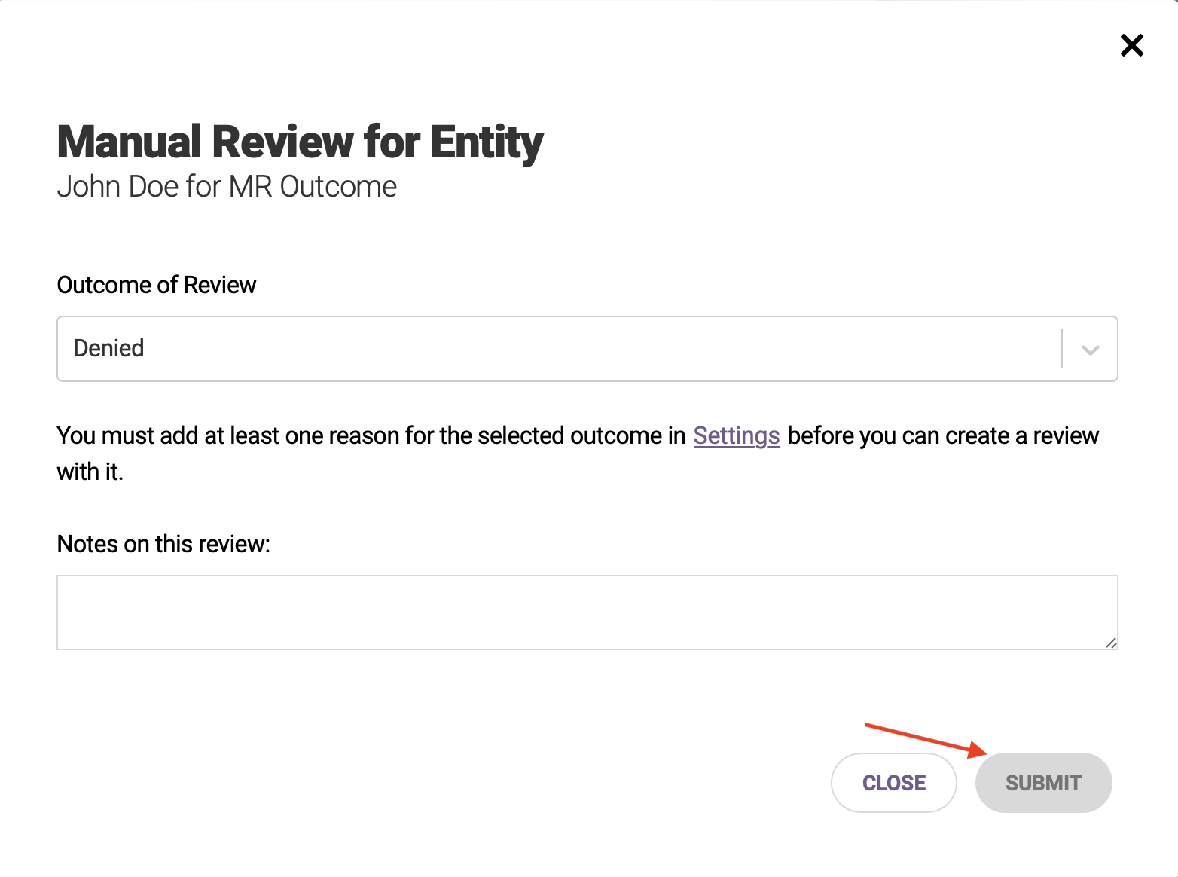
Task: Click the 'Denied' selected value text
Action: (x=108, y=348)
